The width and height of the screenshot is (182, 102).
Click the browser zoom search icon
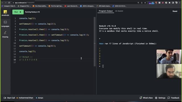point(138,3)
